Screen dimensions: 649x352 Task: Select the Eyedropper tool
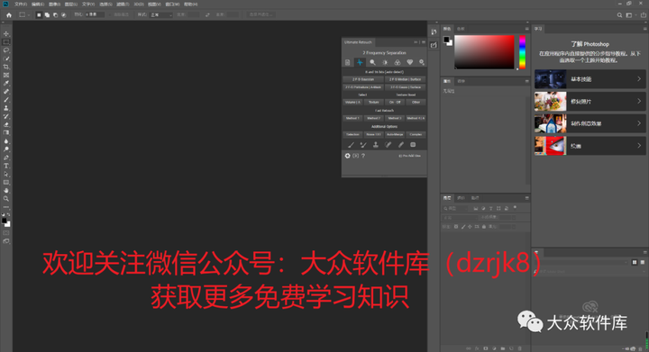click(6, 84)
